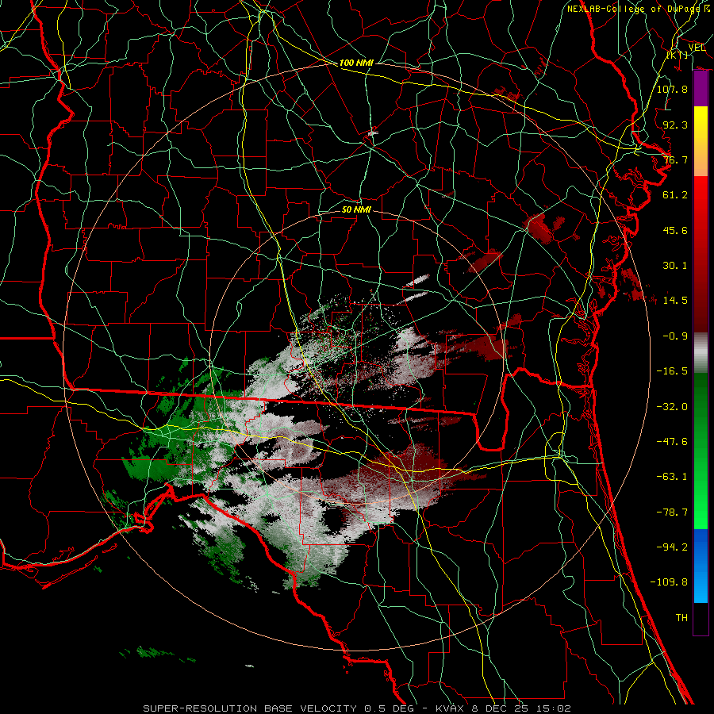Click the "VEL" legend heading
Image resolution: width=714 pixels, height=714 pixels.
(x=697, y=48)
